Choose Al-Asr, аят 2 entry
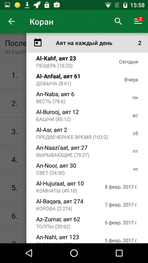This screenshot has width=148, height=263. [x=87, y=133]
